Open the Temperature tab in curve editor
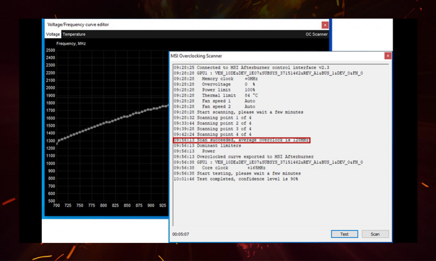 [x=74, y=35]
